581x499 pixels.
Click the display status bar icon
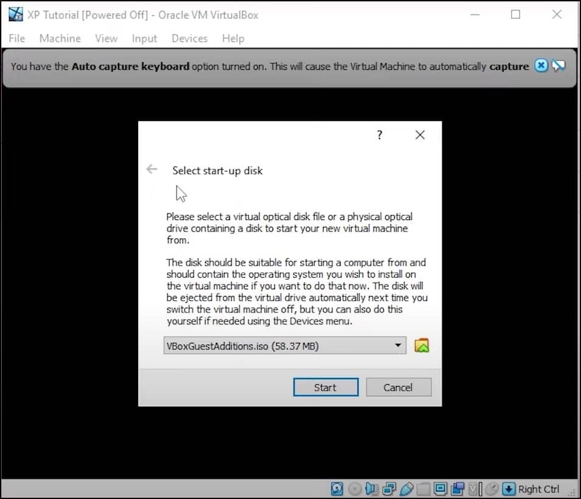[440, 489]
